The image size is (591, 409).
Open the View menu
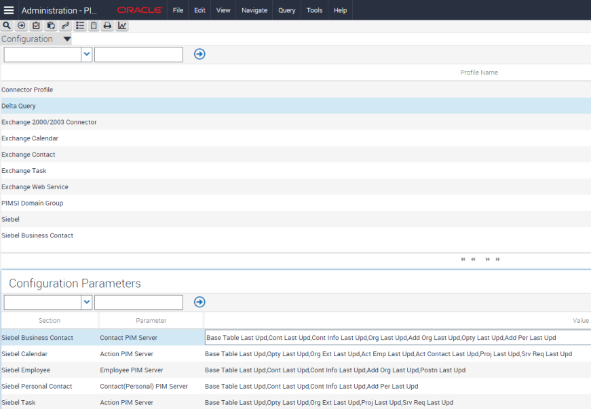(223, 10)
